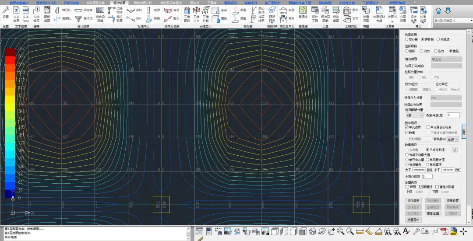473x241 pixels.
Task: Toggle 等值线 checkbox in 云图选项
Action: 426,187
